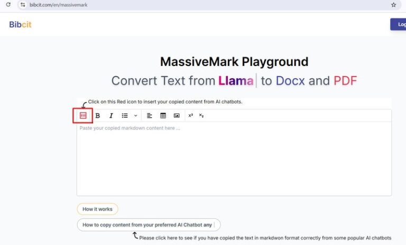Insert a table from the toolbar

click(163, 116)
